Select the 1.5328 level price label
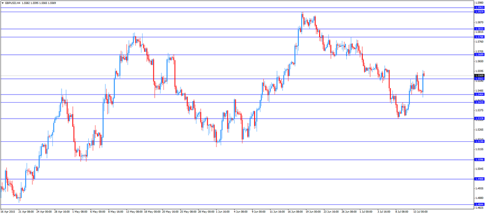Viewport: 485px width, 214px height. click(479, 118)
